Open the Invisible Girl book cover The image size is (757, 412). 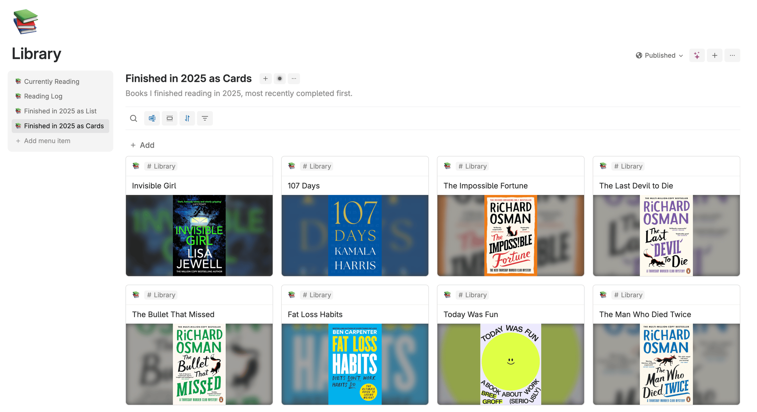click(199, 235)
